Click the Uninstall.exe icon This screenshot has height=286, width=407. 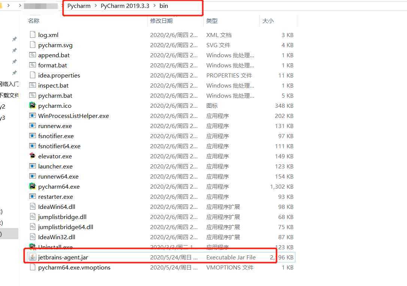click(x=33, y=247)
